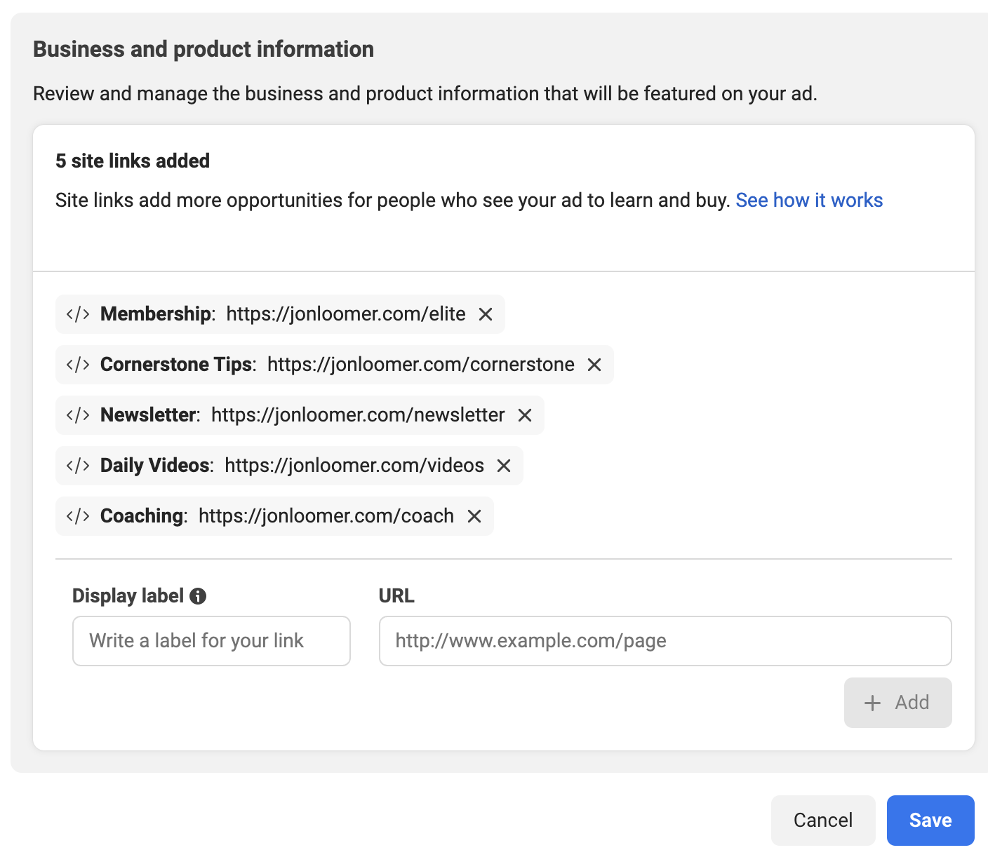Remove the Coaching site link
Screen dimensions: 988x850
click(474, 516)
